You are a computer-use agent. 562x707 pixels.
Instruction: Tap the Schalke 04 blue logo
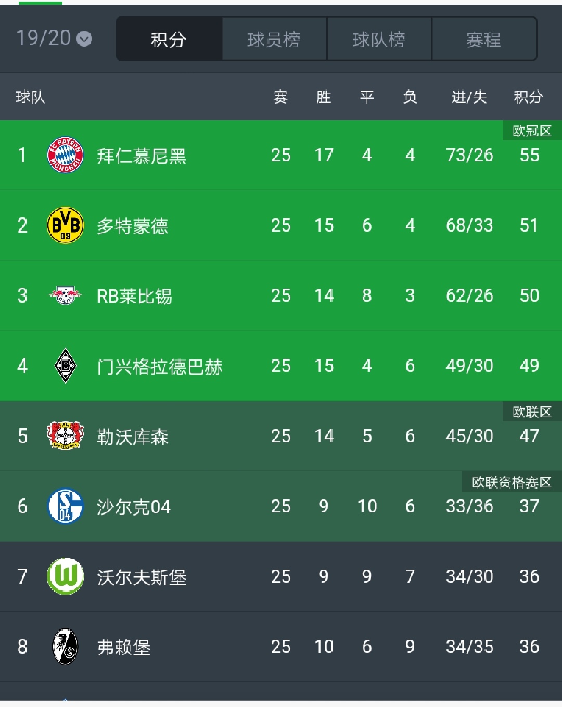[65, 506]
